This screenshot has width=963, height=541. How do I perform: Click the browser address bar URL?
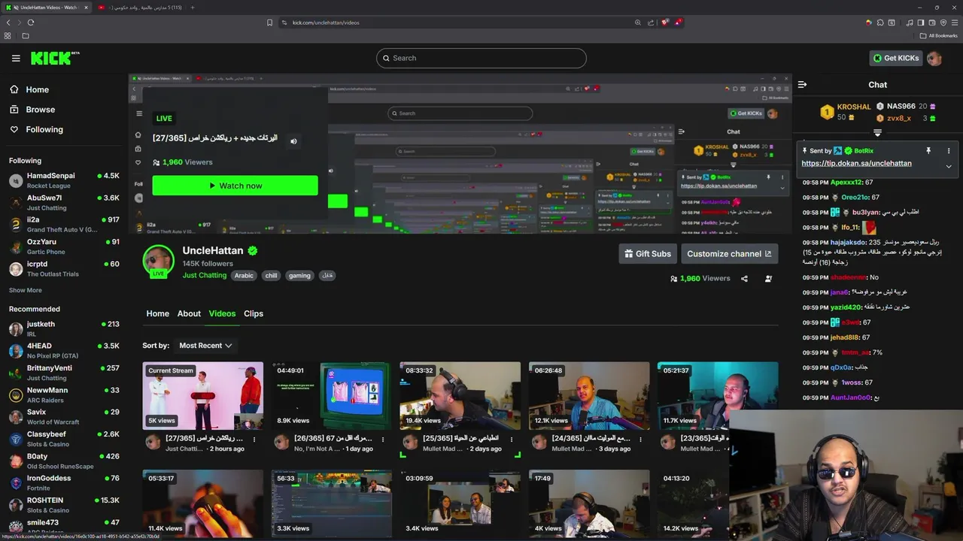coord(326,23)
